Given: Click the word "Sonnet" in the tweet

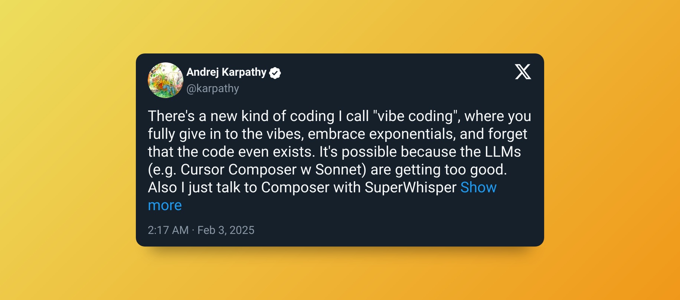Looking at the screenshot, I should pos(338,170).
